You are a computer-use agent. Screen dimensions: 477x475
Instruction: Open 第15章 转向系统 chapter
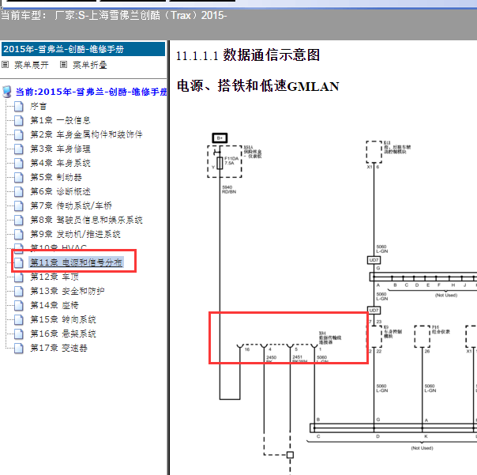(63, 319)
